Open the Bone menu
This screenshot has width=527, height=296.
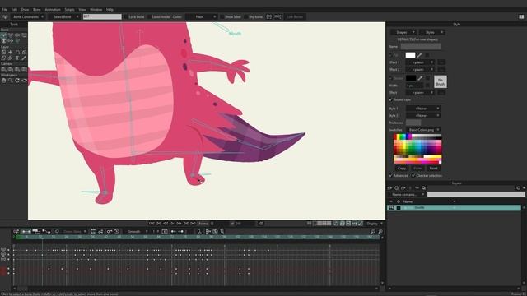click(x=36, y=10)
